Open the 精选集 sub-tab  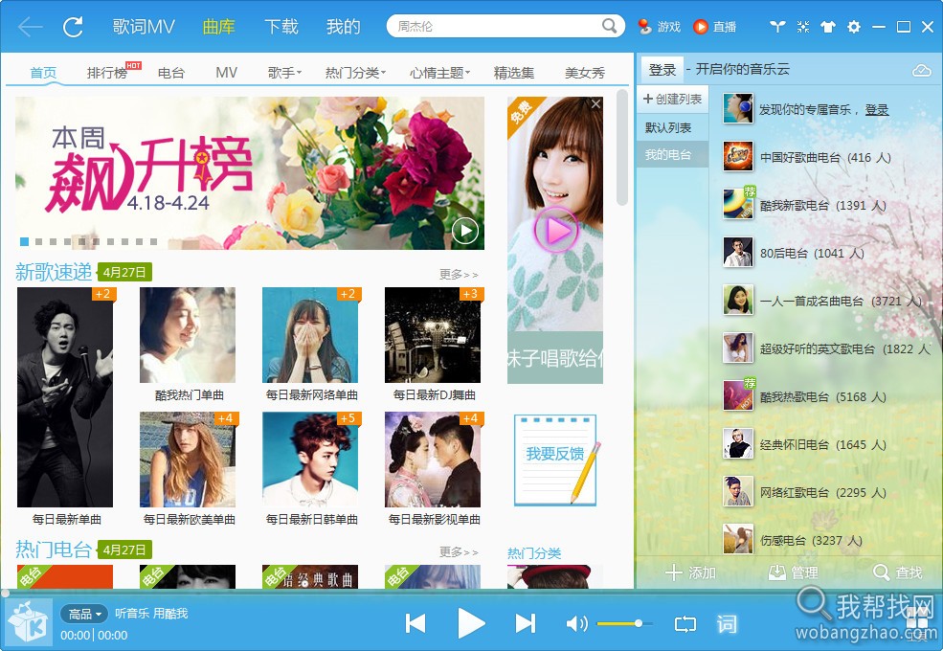tap(514, 73)
